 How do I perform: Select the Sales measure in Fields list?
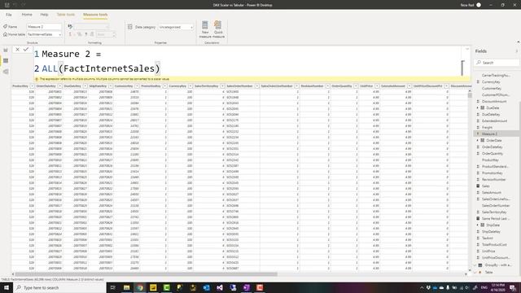tap(486, 186)
